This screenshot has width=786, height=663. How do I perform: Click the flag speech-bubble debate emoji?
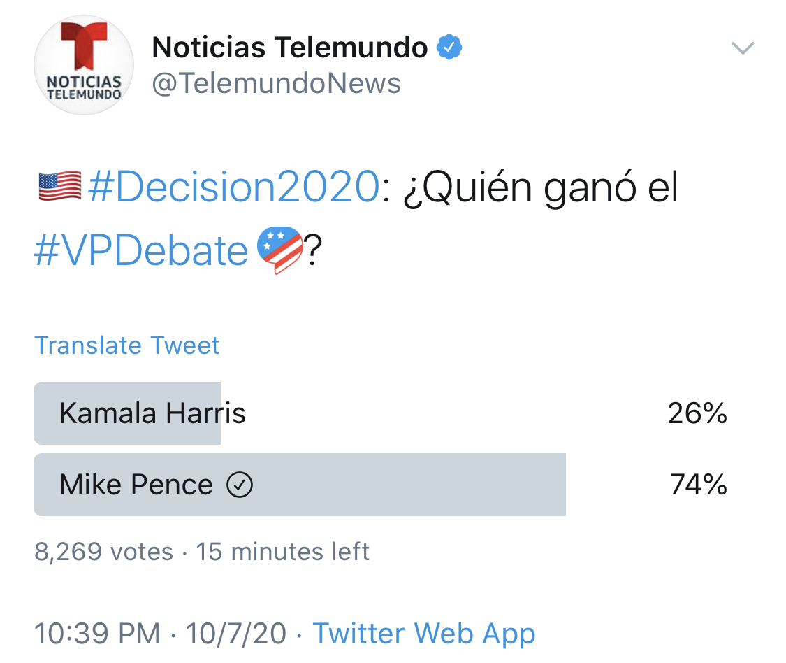(279, 250)
